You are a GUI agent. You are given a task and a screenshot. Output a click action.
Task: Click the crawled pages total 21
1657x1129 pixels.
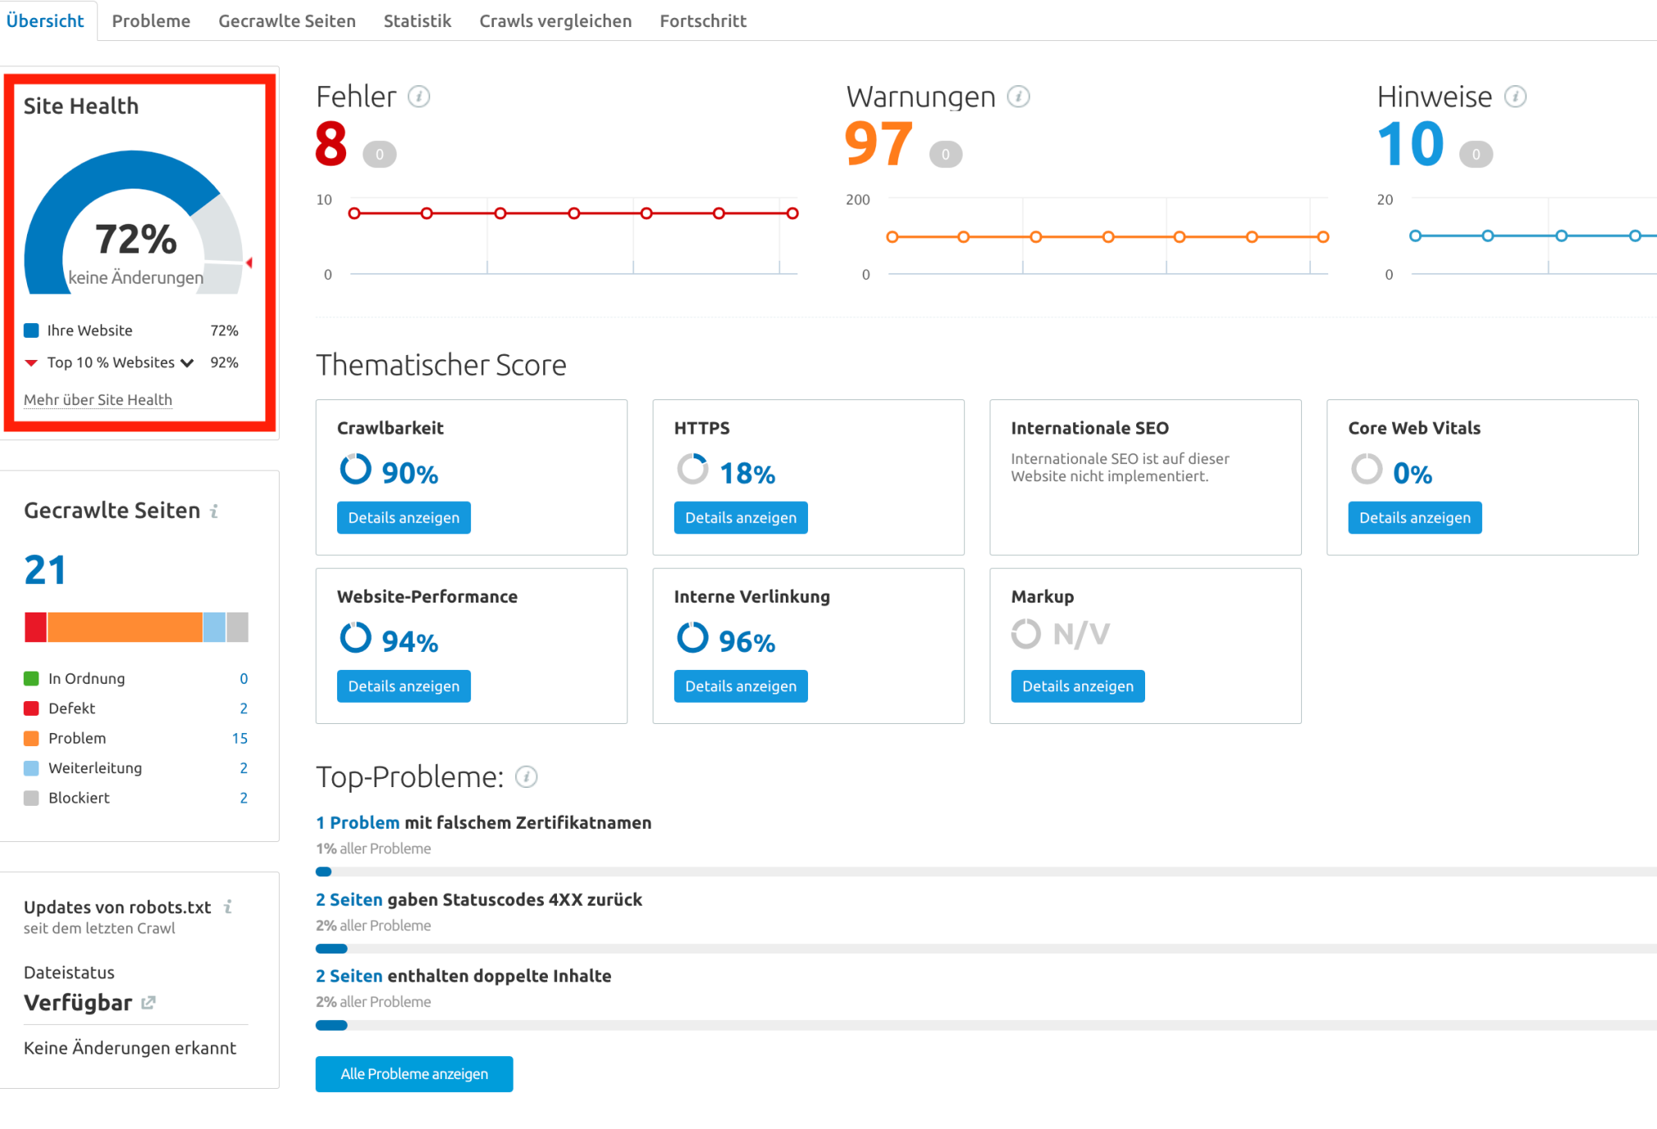(x=45, y=570)
